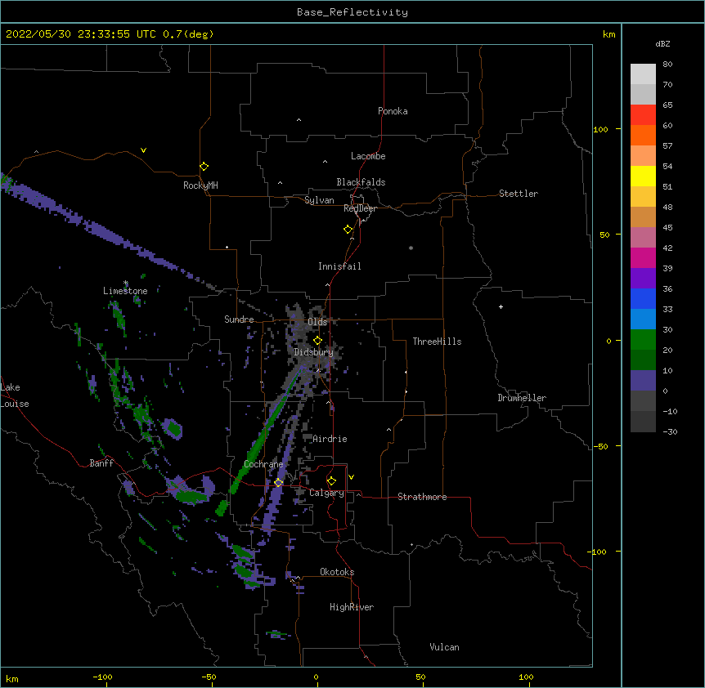Click the Innisfail city label
Viewport: 705px width, 688px height.
point(339,266)
